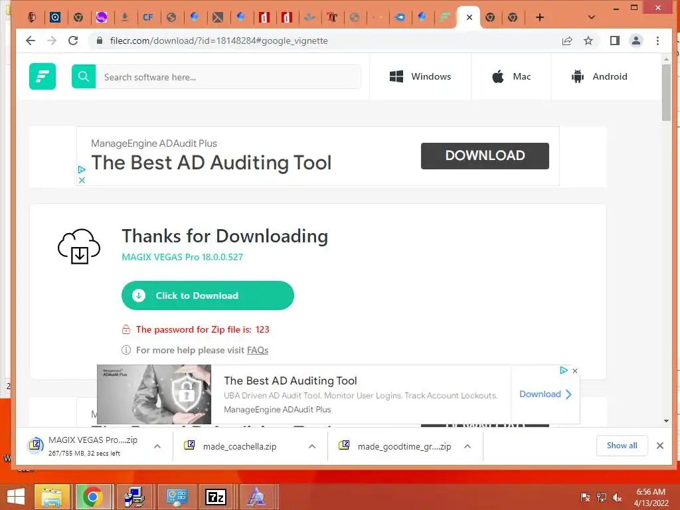Image resolution: width=680 pixels, height=510 pixels.
Task: Switch to the tab with the download arrow icon
Action: pyautogui.click(x=124, y=17)
